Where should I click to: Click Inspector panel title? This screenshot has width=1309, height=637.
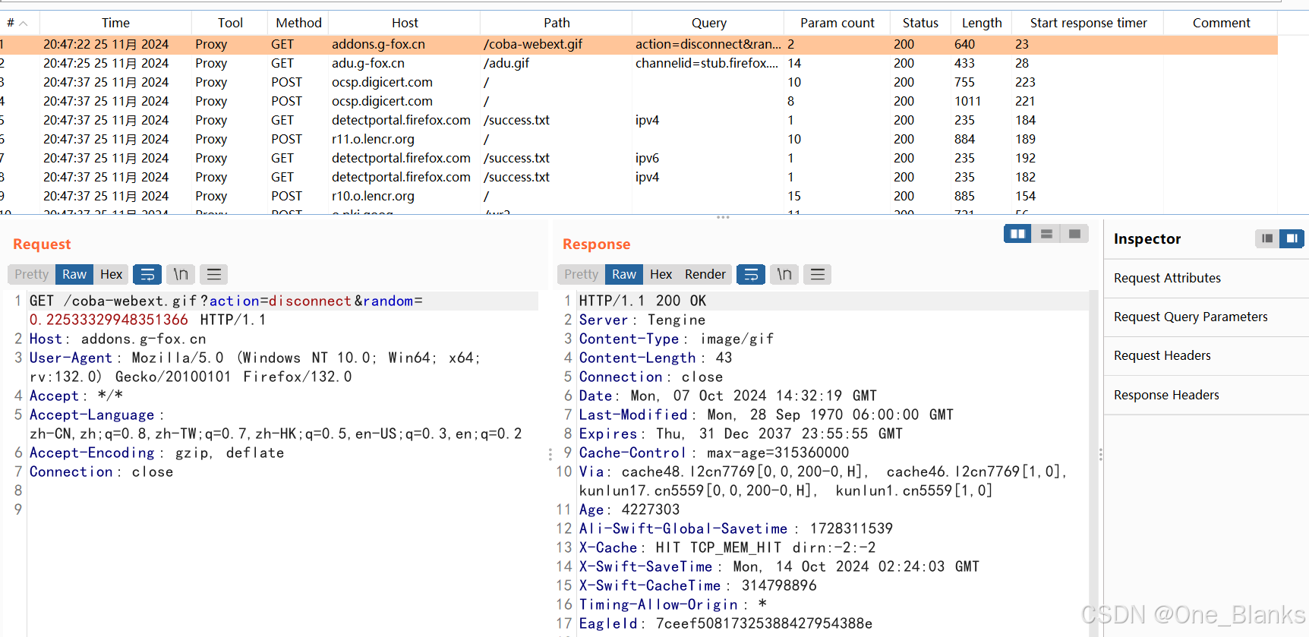coord(1147,238)
